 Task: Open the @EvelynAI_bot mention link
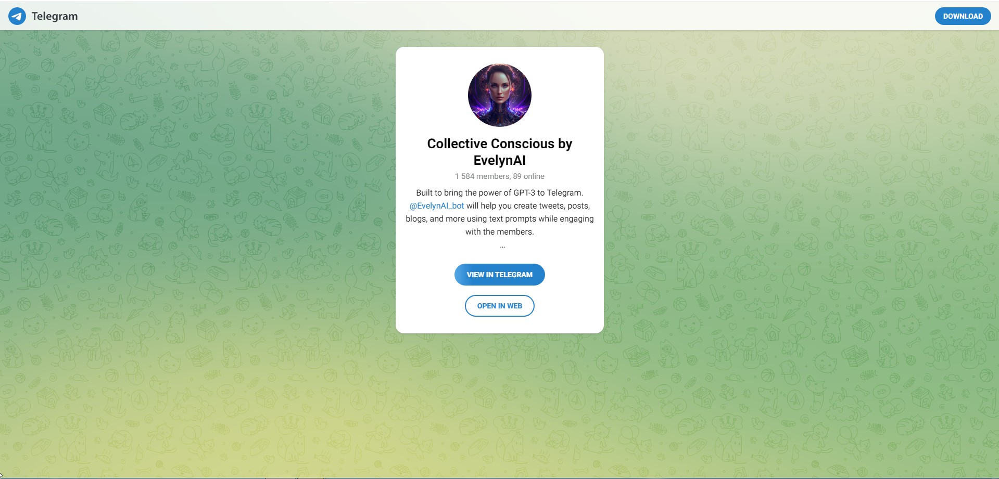point(437,205)
